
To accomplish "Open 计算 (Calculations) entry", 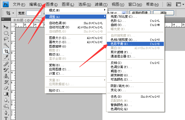I will pos(76,74).
